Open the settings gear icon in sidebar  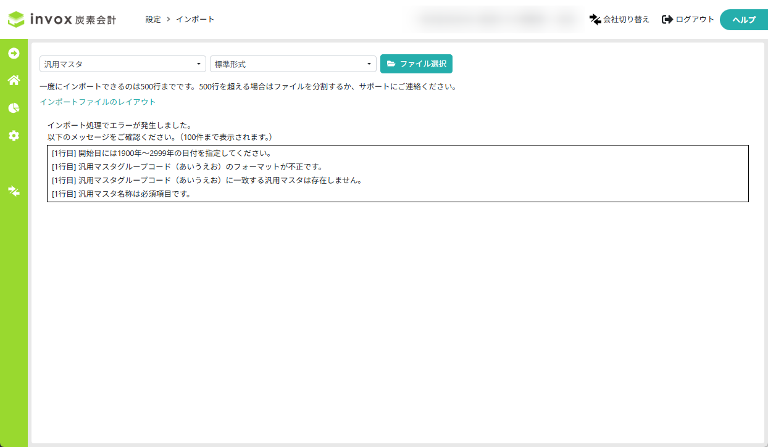tap(14, 135)
